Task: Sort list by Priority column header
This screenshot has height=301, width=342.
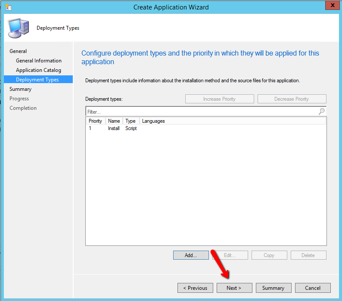Action: coord(95,121)
